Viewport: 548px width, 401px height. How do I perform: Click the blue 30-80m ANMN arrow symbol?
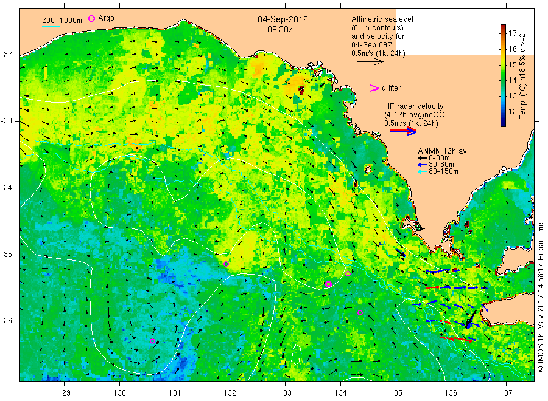422,165
